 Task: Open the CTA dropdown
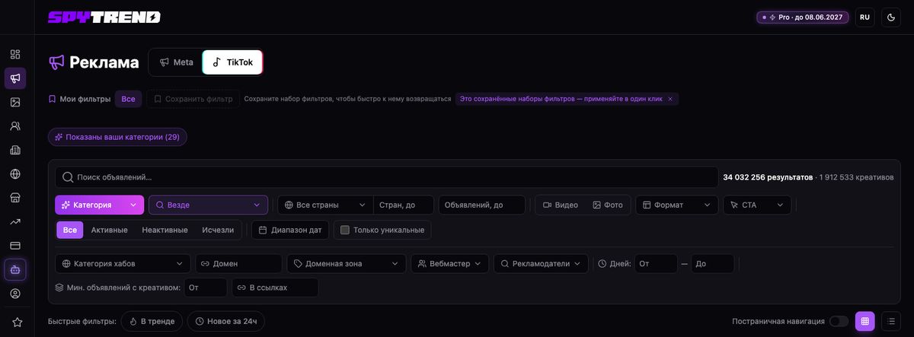(x=757, y=205)
